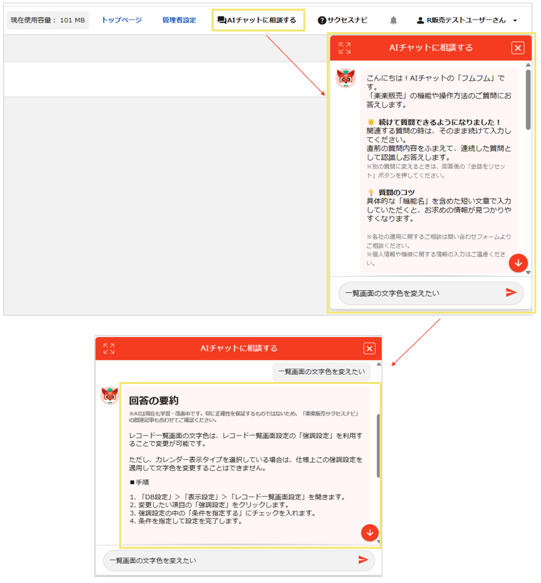Click the user profile icon beside R販売テストユーザー
Screen dimensions: 541x583
pyautogui.click(x=420, y=20)
